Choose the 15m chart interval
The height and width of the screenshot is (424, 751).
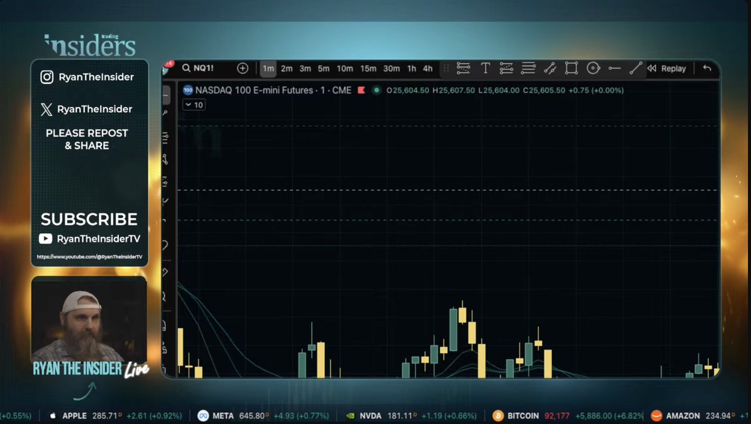pos(368,68)
